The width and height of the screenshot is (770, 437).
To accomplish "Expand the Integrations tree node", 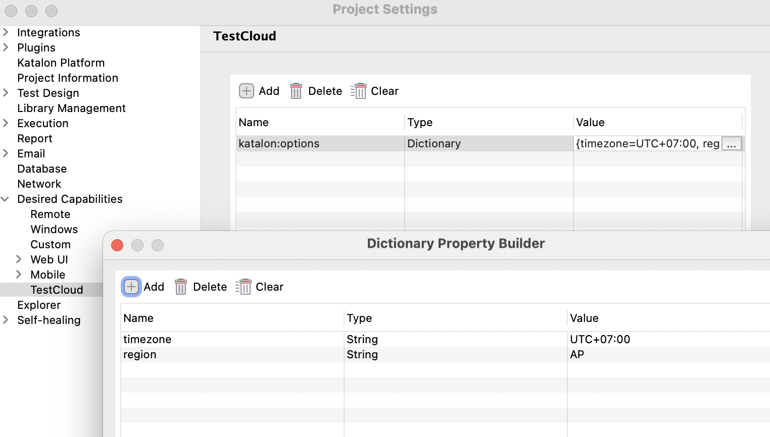I will (6, 32).
